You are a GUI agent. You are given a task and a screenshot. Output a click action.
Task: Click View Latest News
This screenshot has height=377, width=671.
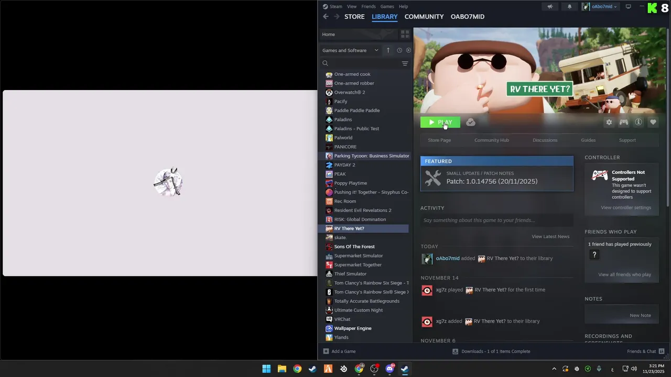coord(550,236)
